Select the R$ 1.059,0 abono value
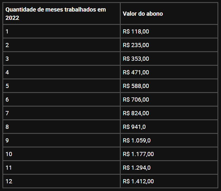This screenshot has height=191, width=221. (x=137, y=140)
